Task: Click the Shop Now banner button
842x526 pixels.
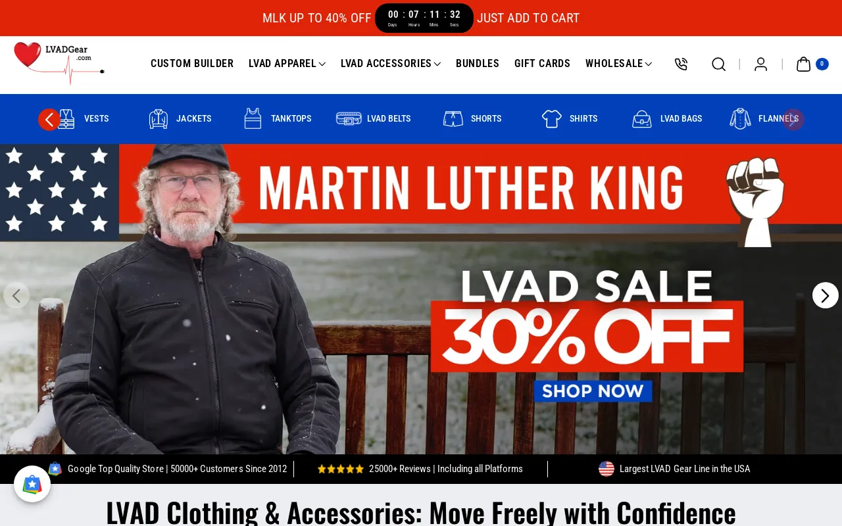Action: [593, 391]
